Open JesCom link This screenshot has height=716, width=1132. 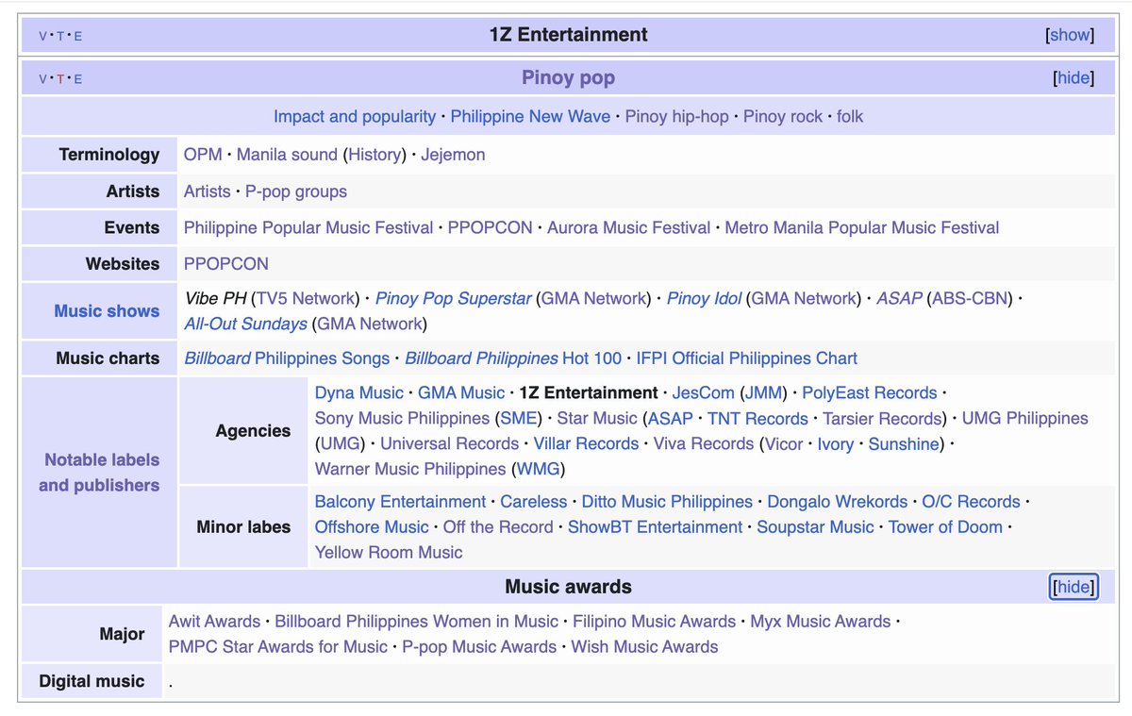click(x=704, y=393)
